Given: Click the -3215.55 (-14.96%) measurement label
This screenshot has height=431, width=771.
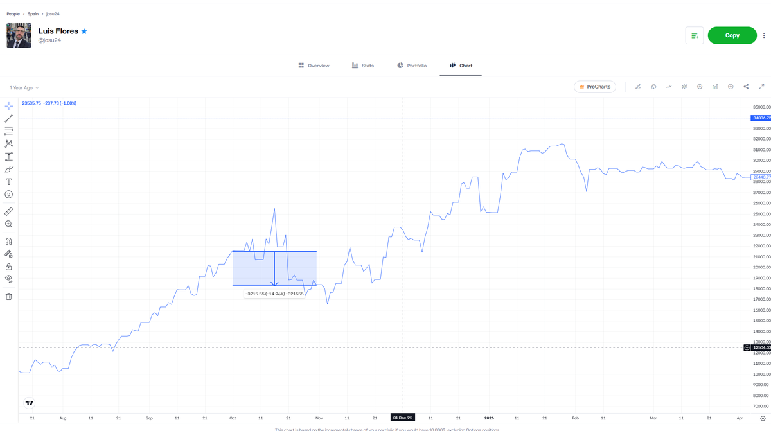Looking at the screenshot, I should point(274,294).
